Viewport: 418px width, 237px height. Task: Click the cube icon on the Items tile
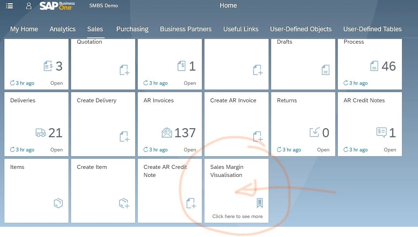58,203
